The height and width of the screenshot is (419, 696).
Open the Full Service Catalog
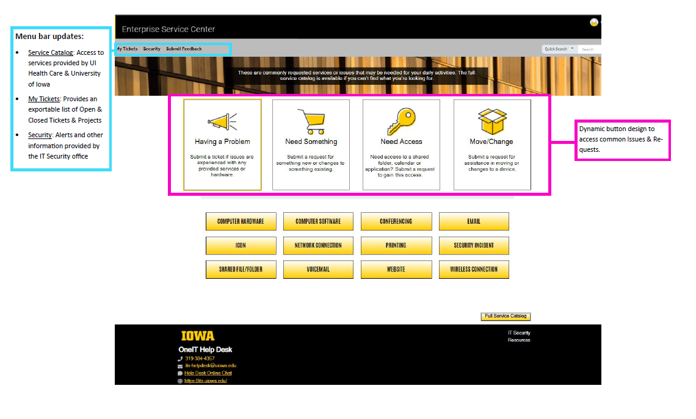pyautogui.click(x=506, y=316)
